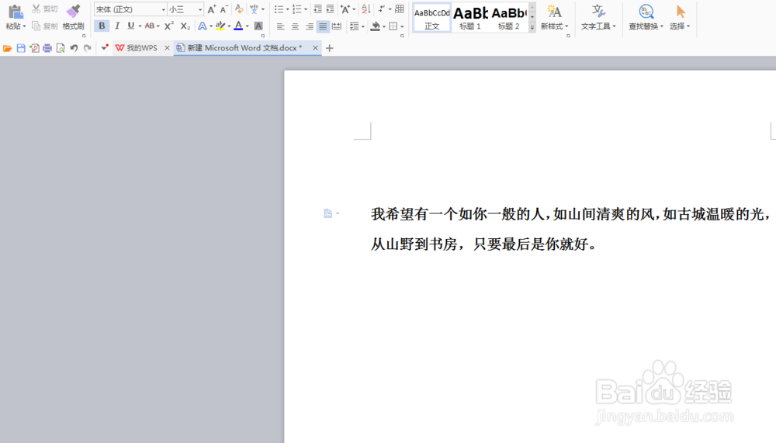Activate the 格式刷 format painter

pyautogui.click(x=73, y=17)
